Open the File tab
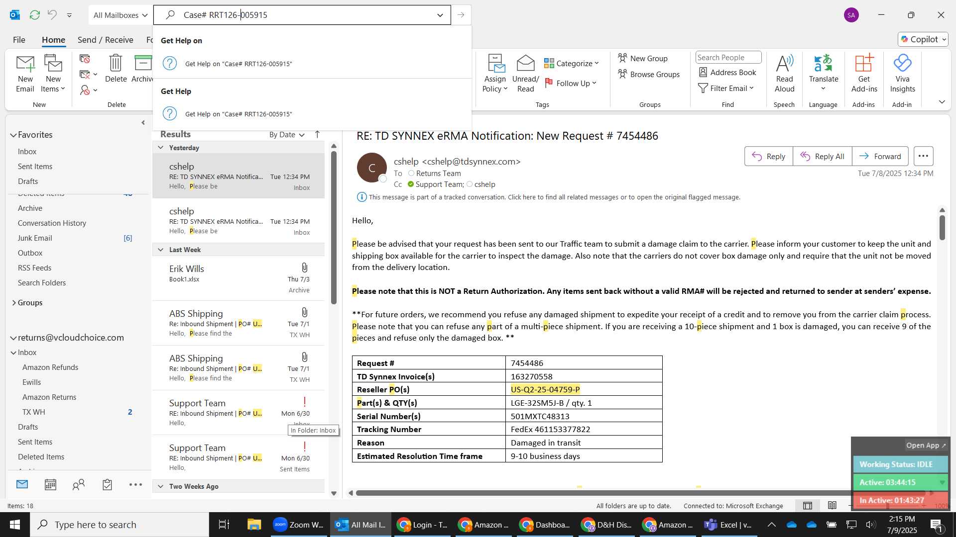This screenshot has height=537, width=956. tap(19, 40)
